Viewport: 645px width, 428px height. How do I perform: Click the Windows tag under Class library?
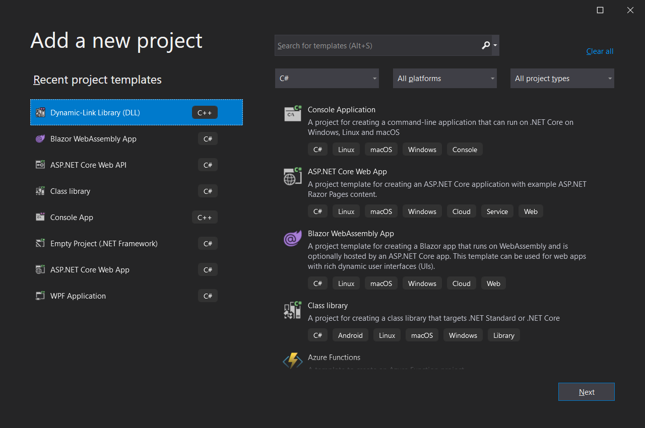(x=463, y=335)
